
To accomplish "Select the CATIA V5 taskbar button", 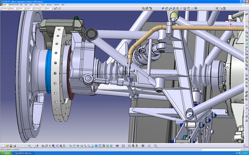I will coord(24,153).
